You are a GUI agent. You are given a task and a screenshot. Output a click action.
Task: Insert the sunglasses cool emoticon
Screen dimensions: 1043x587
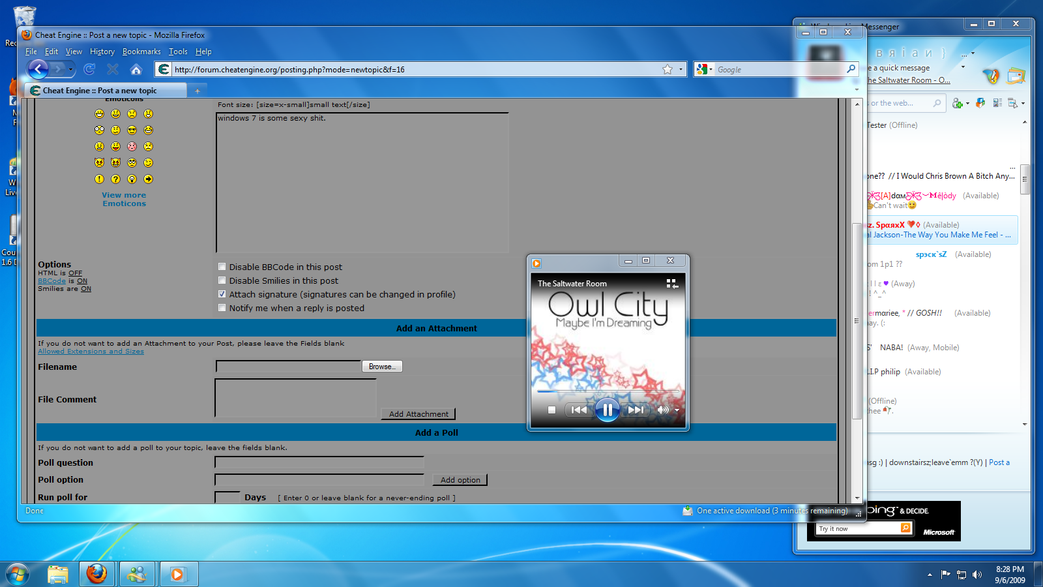click(132, 130)
